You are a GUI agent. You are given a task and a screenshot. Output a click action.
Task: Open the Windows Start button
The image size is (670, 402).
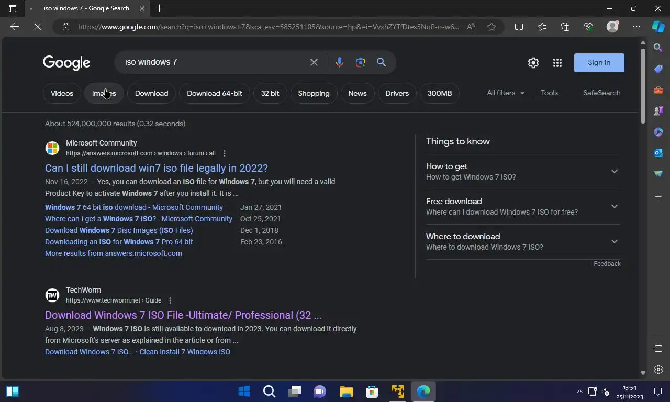point(244,392)
